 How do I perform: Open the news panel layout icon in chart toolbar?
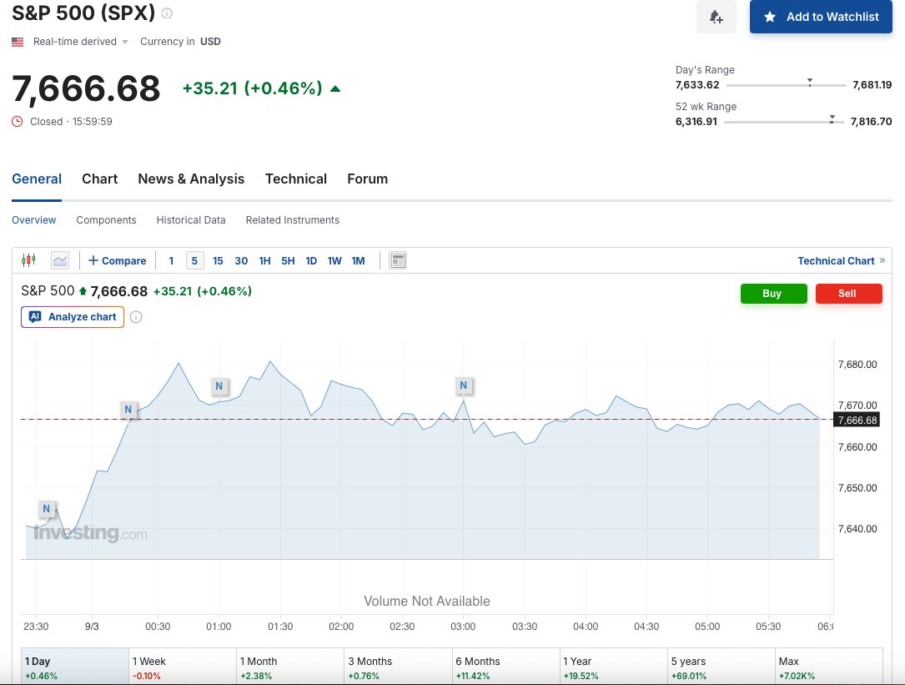(x=398, y=260)
